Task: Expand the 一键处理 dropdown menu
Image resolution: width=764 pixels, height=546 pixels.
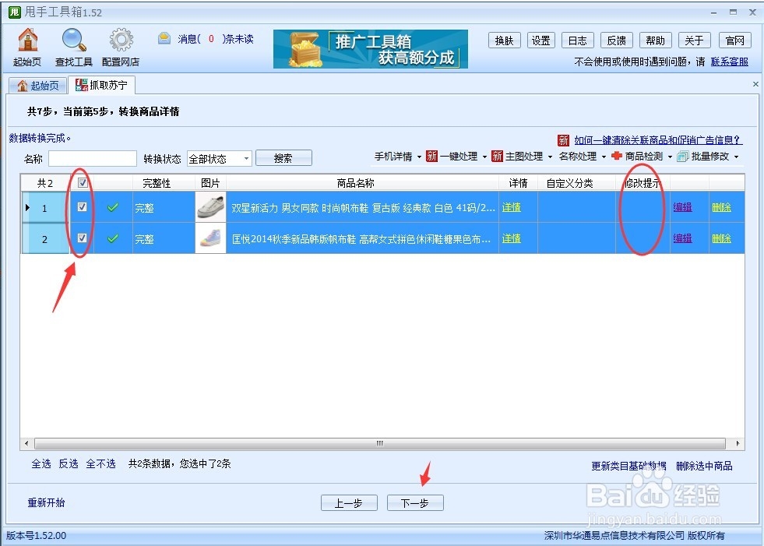Action: (484, 157)
